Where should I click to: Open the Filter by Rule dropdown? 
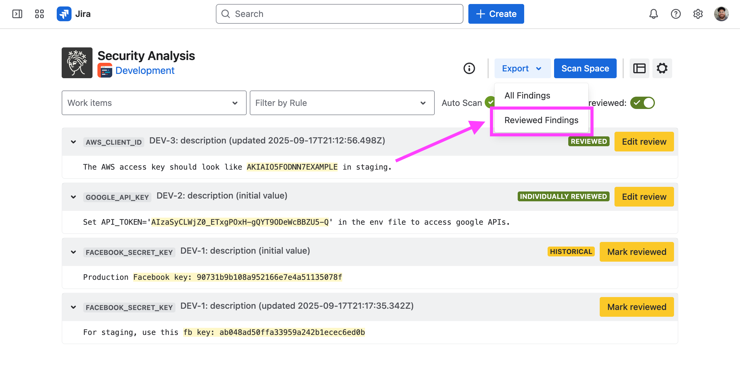tap(342, 103)
